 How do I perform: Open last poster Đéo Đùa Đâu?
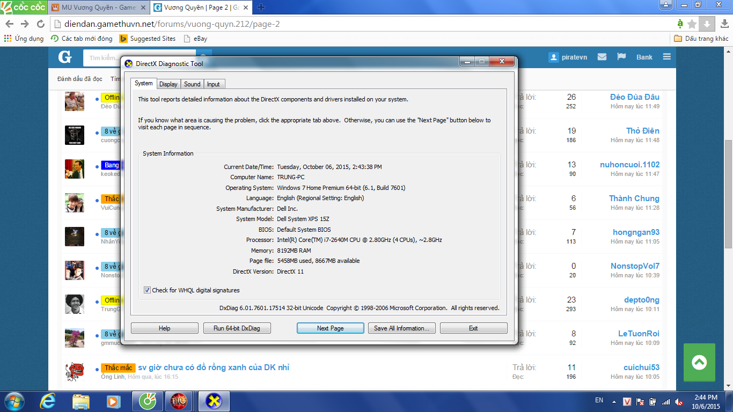pos(635,97)
